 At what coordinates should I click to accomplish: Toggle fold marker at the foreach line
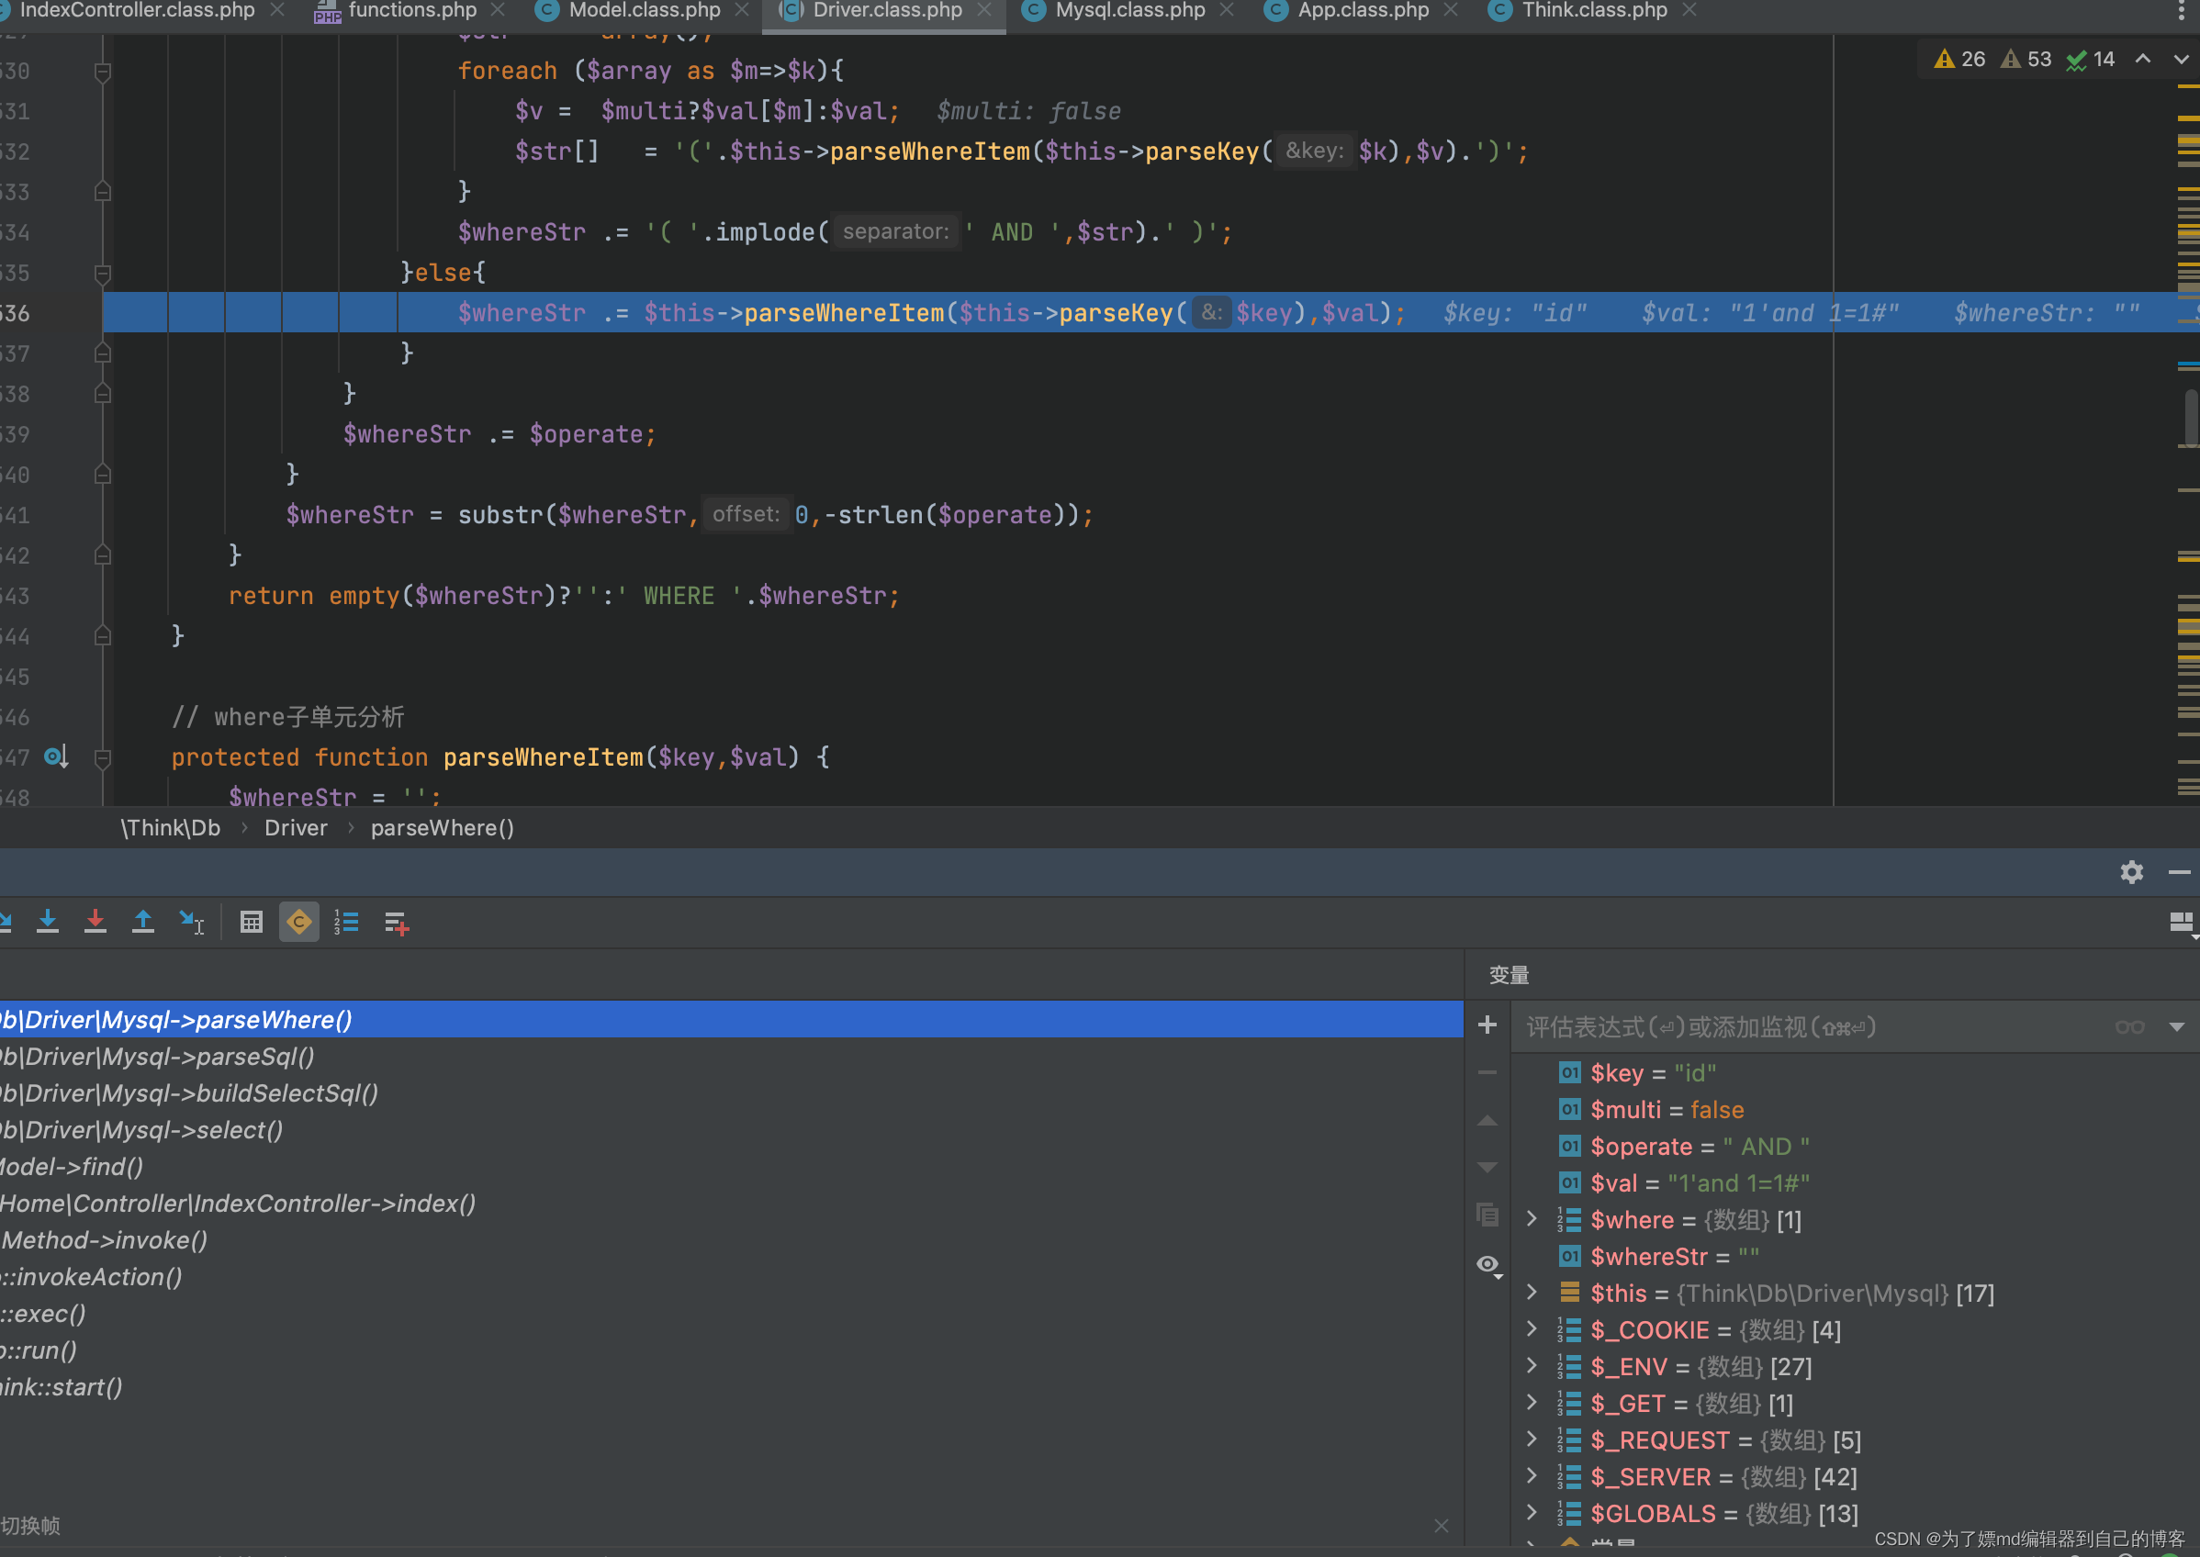(x=103, y=72)
